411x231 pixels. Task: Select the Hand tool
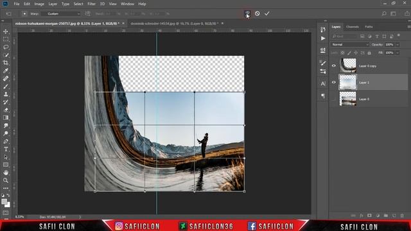click(6, 173)
